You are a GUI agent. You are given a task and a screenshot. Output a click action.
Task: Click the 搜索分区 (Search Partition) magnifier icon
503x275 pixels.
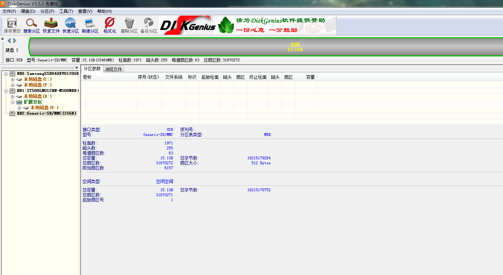point(32,25)
